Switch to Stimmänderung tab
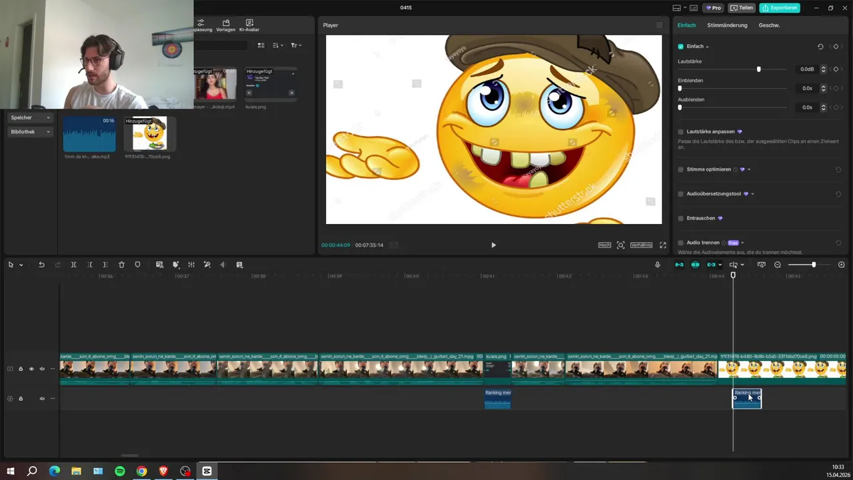Screen dimensions: 853x480 point(727,25)
